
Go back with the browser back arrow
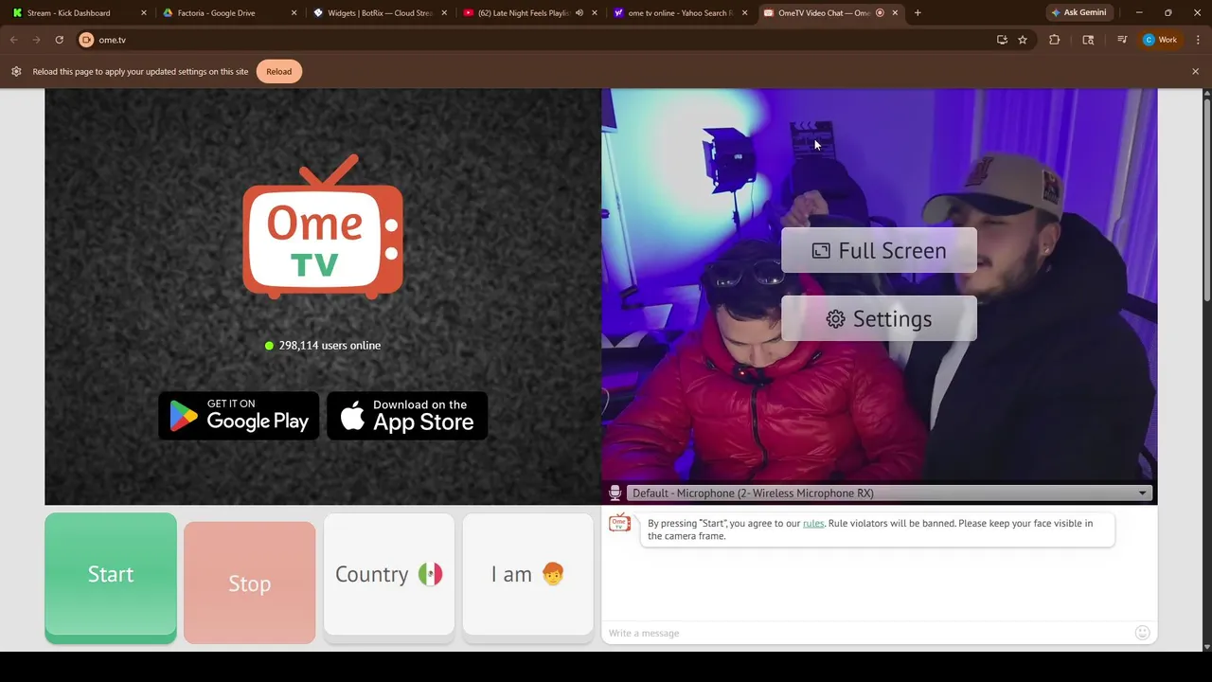(13, 40)
